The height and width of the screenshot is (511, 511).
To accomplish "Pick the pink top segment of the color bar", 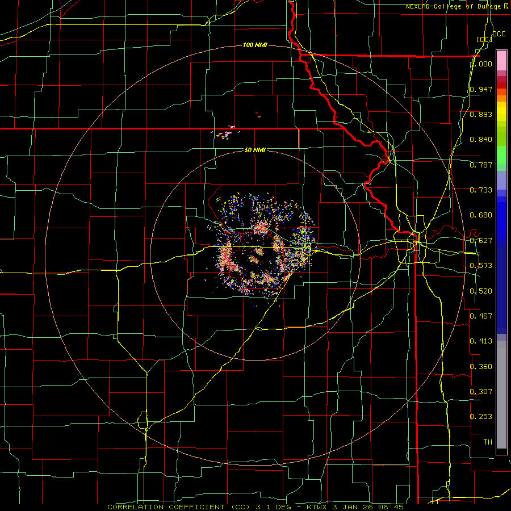I will 501,60.
